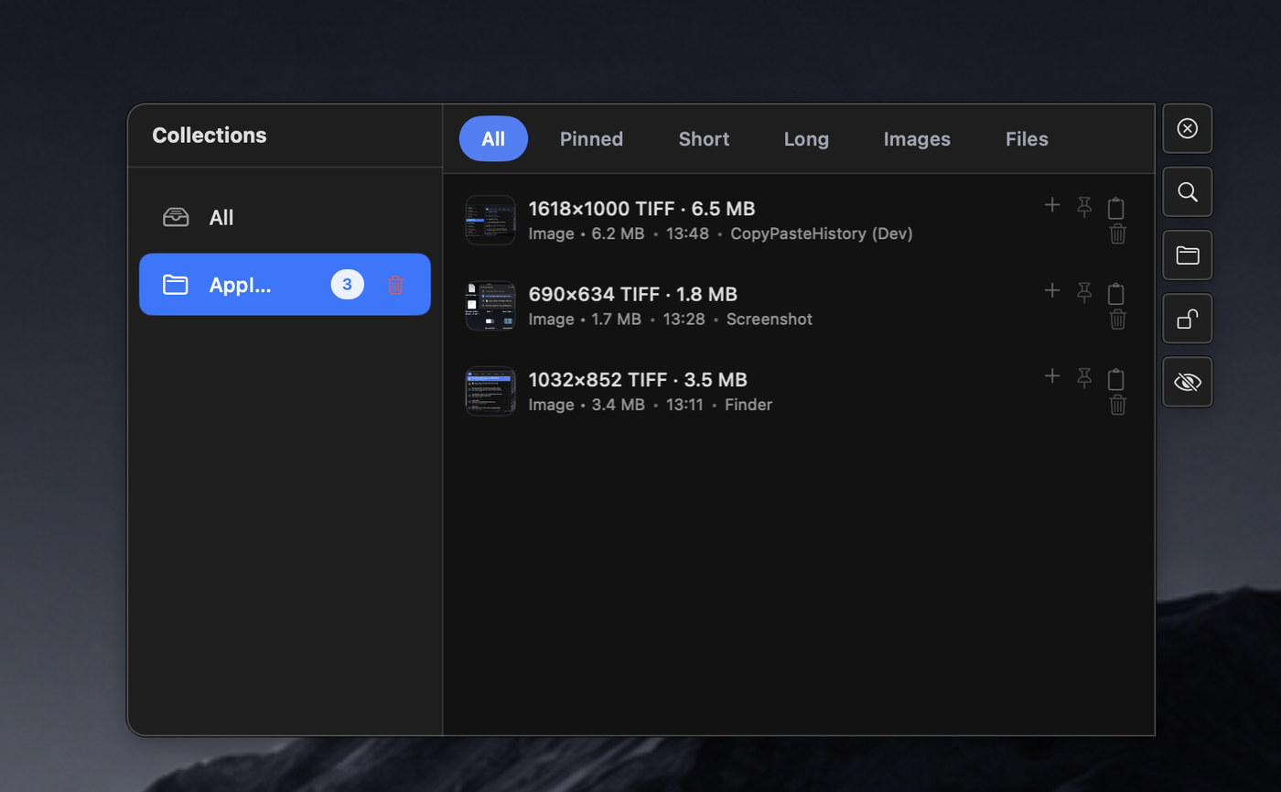Switch to the Short tab
Viewport: 1281px width, 792px height.
tap(704, 139)
